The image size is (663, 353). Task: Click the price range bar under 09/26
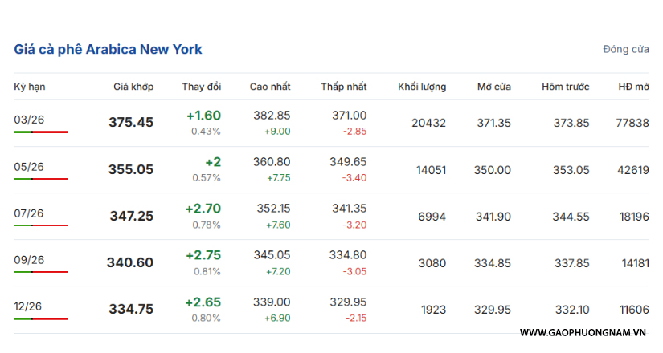(x=41, y=272)
